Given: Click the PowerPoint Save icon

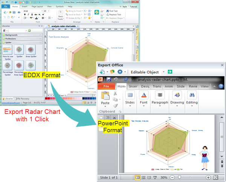Looking at the screenshot, I should point(109,80).
